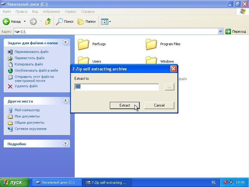The image size is (249, 187).
Task: Open the Избранное menu
Action: coord(51,12)
